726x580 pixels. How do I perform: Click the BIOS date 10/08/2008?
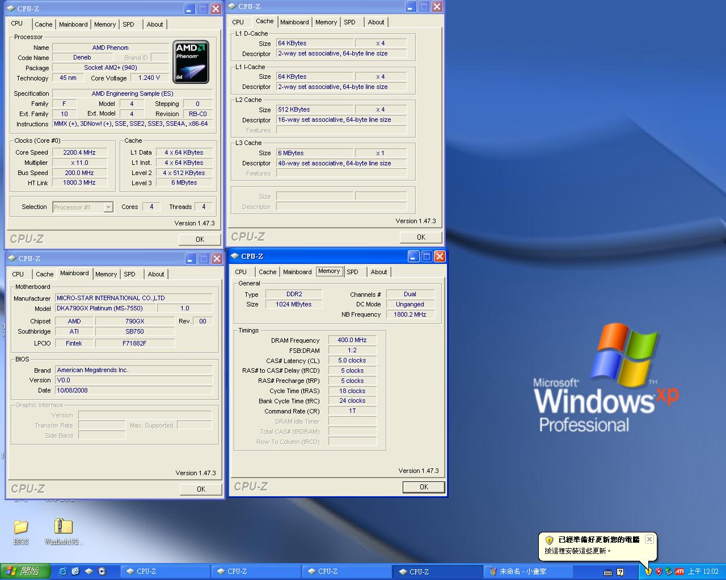134,390
